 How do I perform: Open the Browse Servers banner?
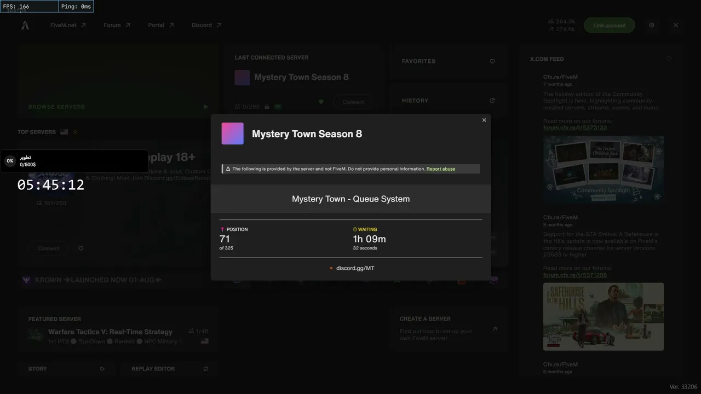(118, 81)
